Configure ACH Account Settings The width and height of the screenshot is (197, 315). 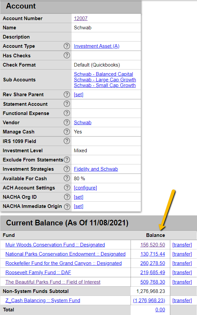click(x=85, y=188)
